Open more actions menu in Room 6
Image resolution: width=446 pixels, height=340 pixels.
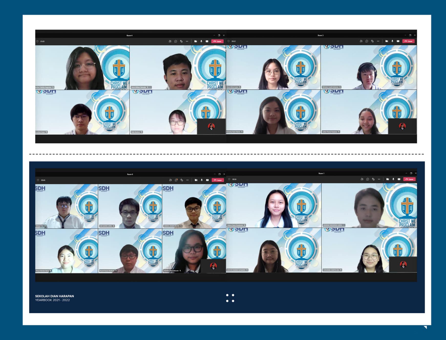coord(187,180)
